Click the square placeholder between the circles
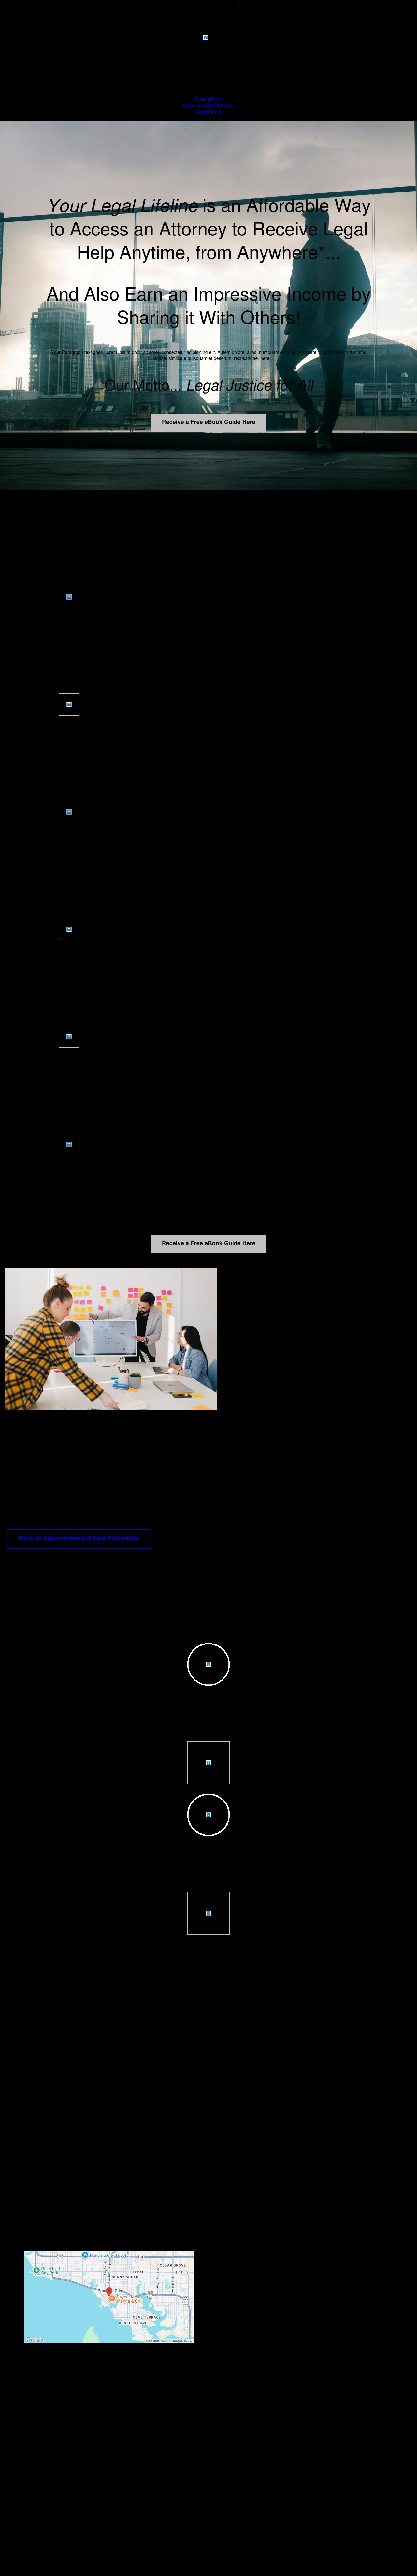417x2576 pixels. [208, 1762]
